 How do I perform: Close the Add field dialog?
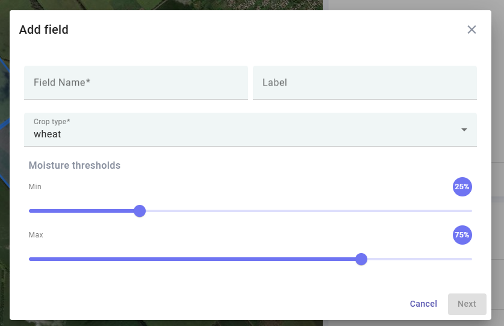tap(471, 30)
